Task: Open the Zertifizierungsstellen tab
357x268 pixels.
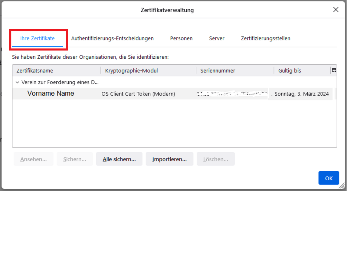Action: (x=265, y=38)
